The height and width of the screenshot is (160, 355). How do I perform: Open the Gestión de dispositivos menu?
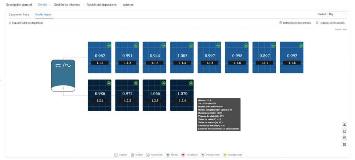tap(101, 5)
